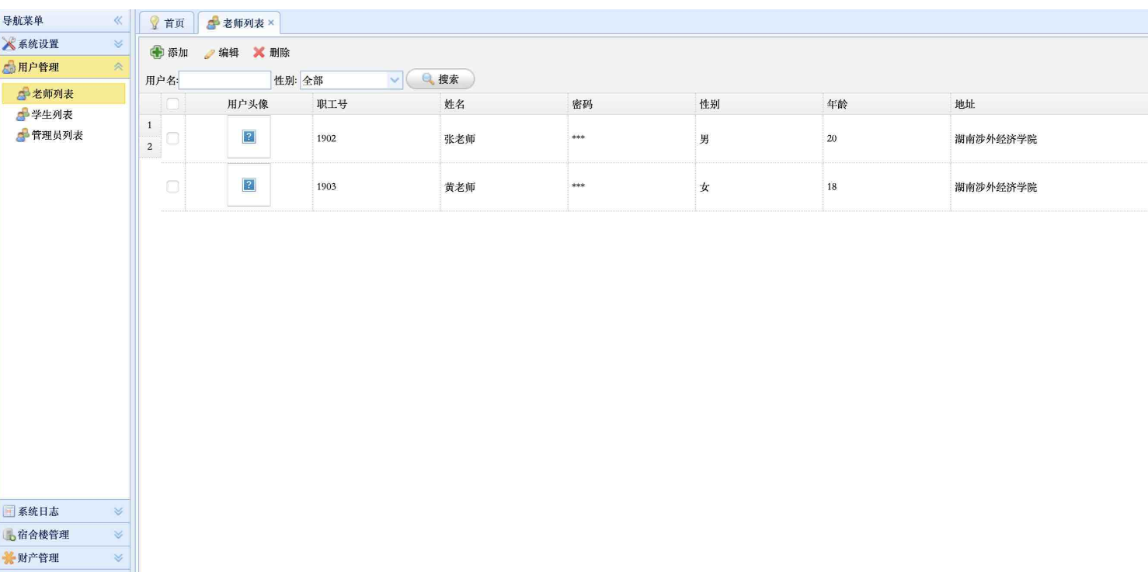Click the password cell in 张老师's row
Screen dimensions: 1148x572
[x=631, y=139]
